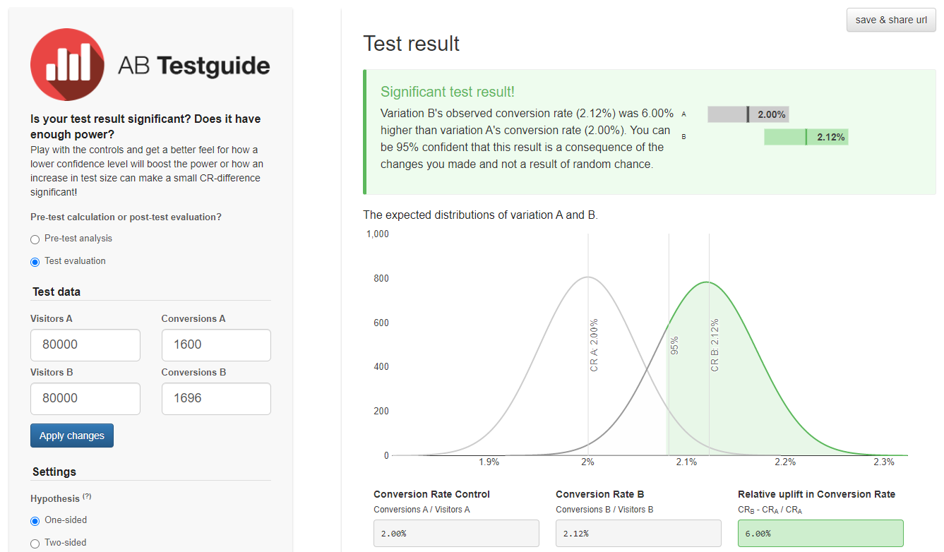944x552 pixels.
Task: Click the CR A: 2.00% chart line label
Action: click(x=594, y=344)
